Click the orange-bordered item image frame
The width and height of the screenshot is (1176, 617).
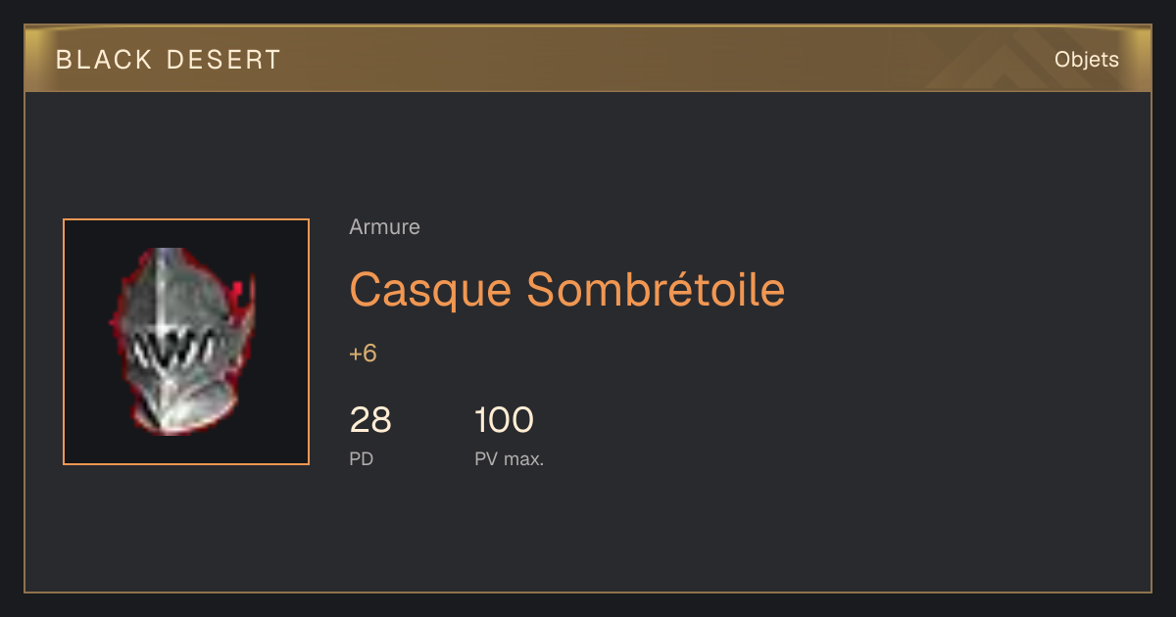(x=186, y=342)
